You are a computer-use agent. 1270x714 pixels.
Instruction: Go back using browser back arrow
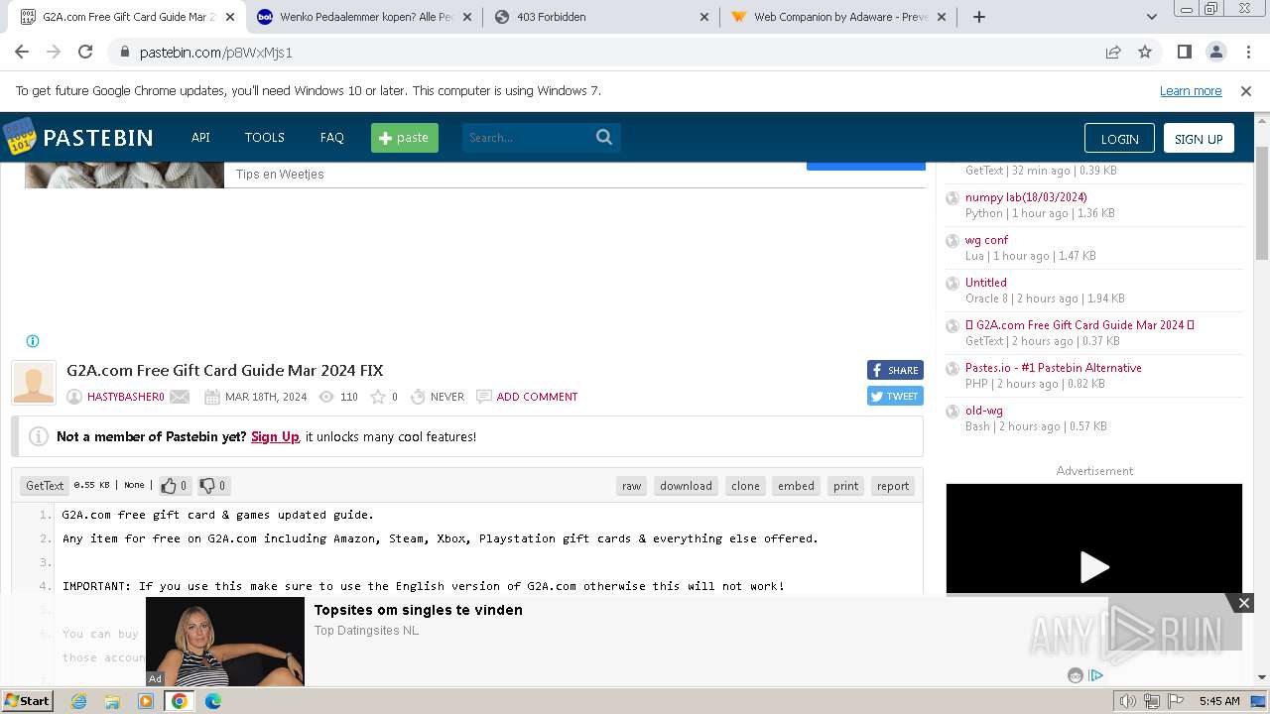point(22,52)
